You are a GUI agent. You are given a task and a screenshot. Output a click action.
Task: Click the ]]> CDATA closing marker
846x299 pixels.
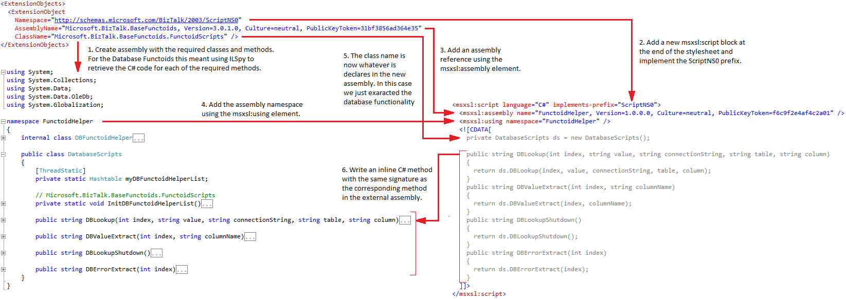click(464, 286)
